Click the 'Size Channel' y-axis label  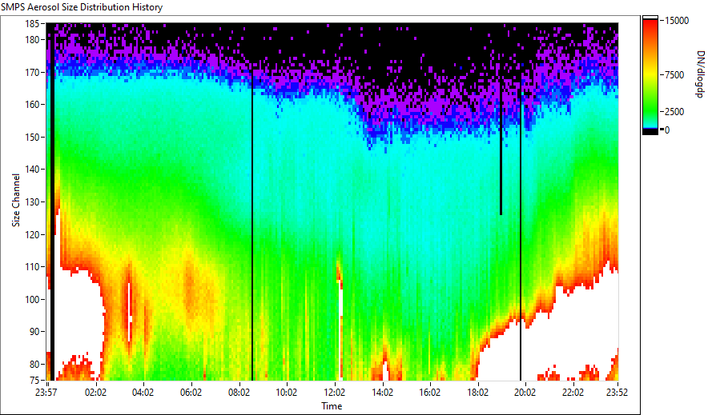click(16, 200)
